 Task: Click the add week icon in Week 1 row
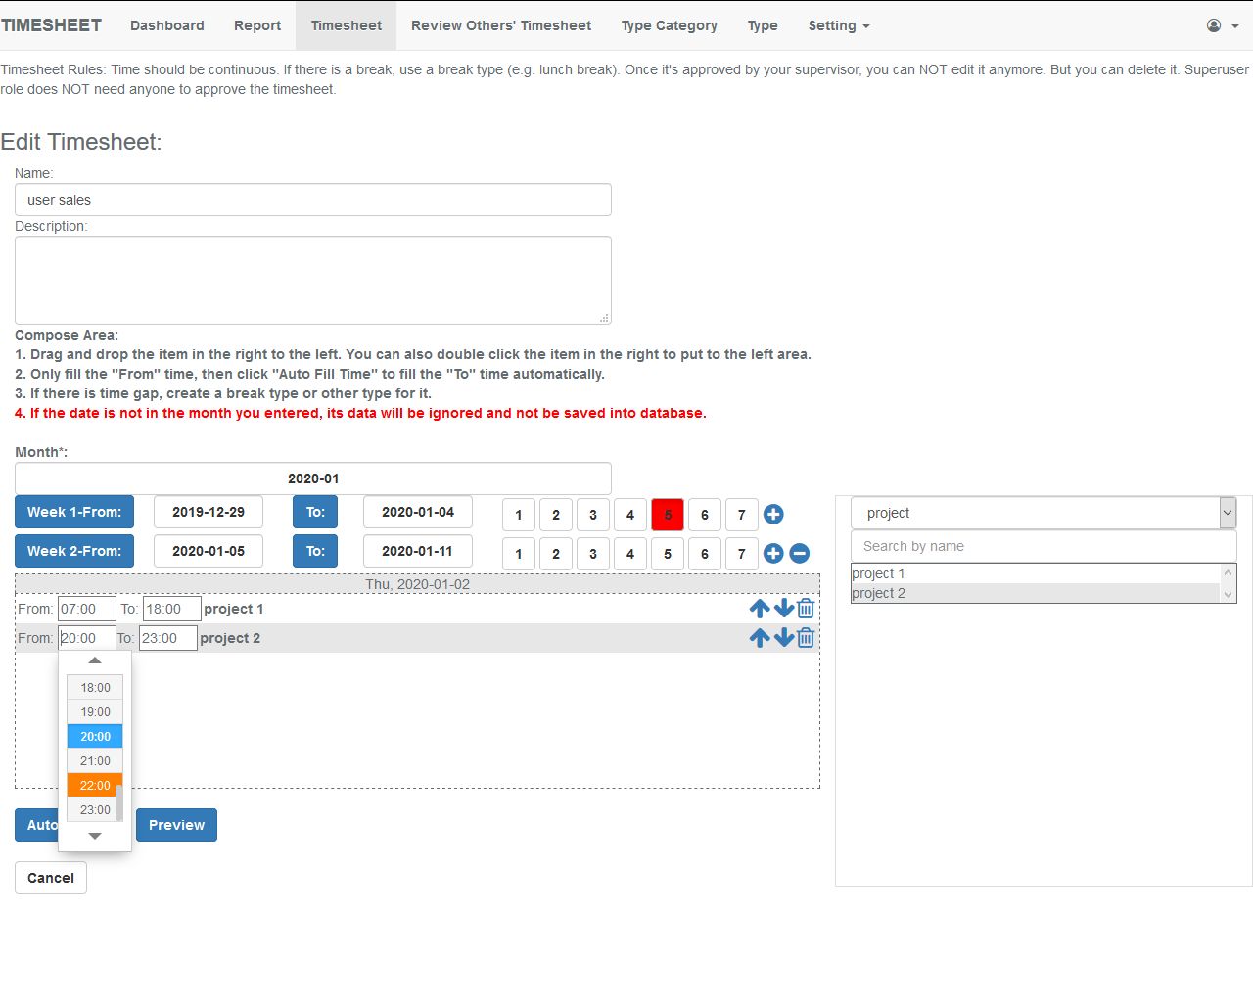[773, 514]
